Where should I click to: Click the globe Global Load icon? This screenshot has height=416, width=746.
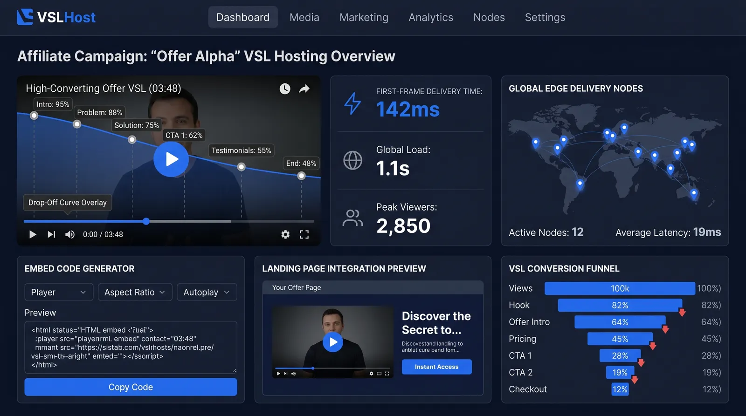[x=352, y=160]
